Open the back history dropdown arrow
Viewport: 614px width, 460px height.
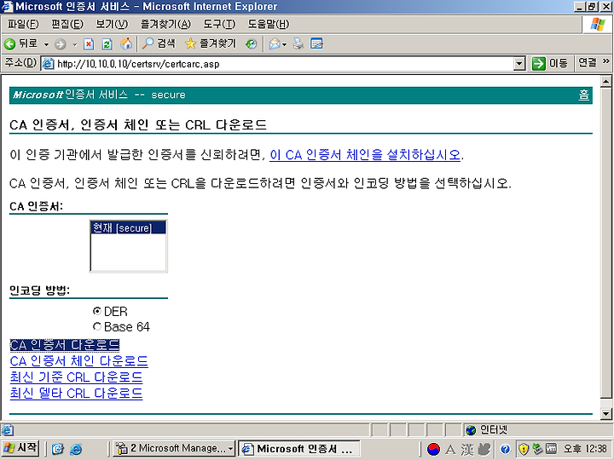[x=46, y=44]
